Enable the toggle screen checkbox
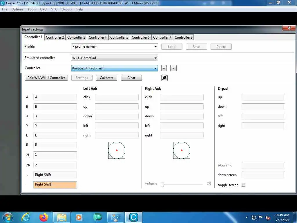297x223 pixels. coord(243,185)
